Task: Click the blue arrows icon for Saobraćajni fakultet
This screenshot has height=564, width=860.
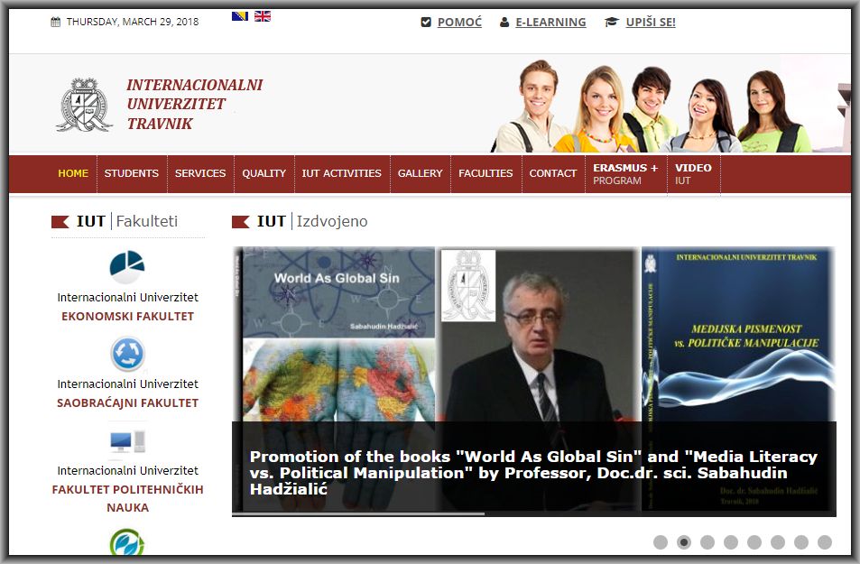Action: (127, 354)
